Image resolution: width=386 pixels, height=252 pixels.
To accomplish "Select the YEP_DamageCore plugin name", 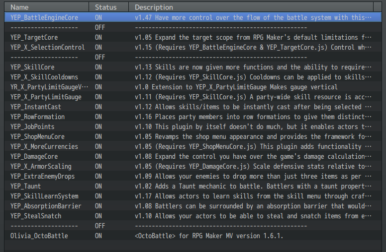I will (34, 156).
